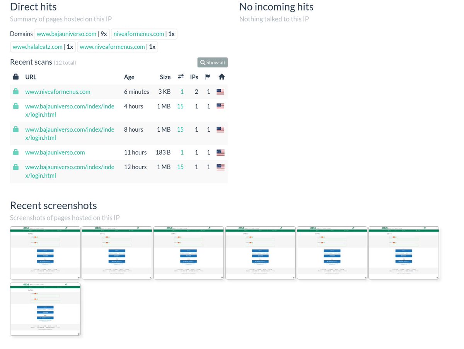Open scan URL www.niveaformenus.com in table
Image resolution: width=464 pixels, height=349 pixels.
click(58, 92)
